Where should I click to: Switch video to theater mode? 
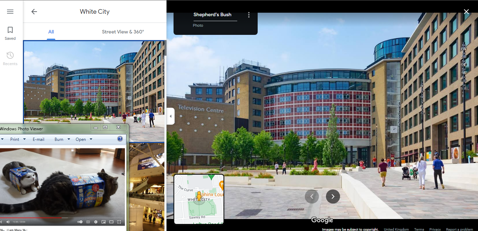pyautogui.click(x=111, y=222)
